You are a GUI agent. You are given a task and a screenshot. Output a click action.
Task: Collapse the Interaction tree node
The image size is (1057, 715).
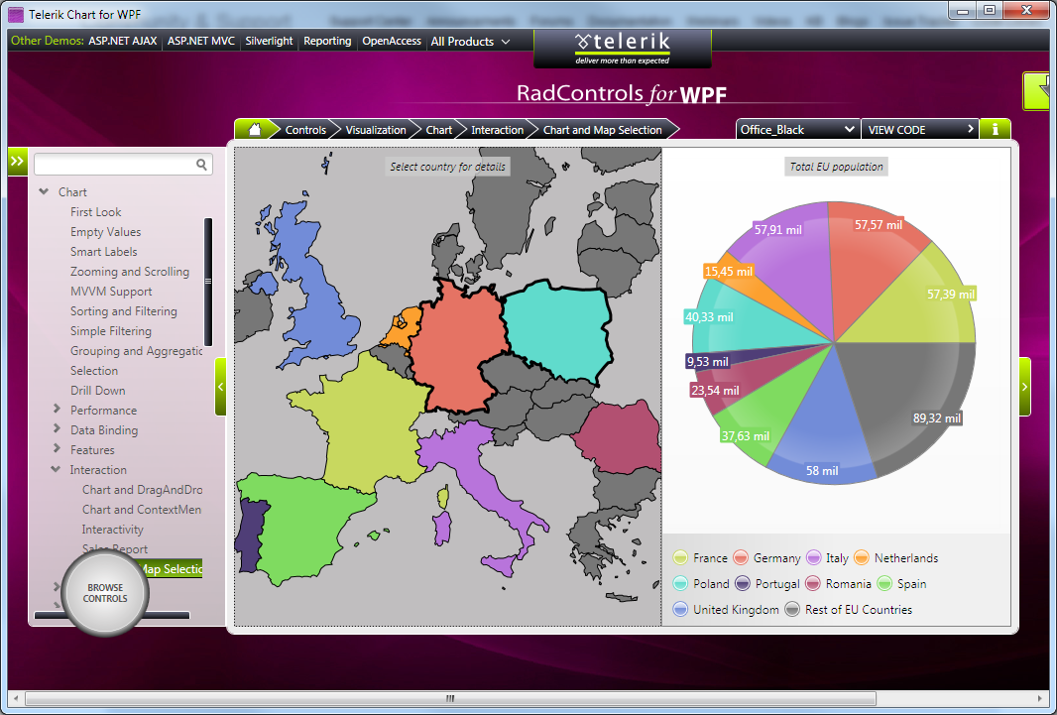coord(56,469)
